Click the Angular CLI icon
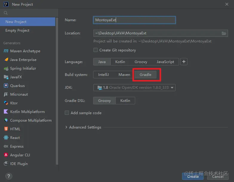Viewport: 234px width, 182px height. pos(6,155)
